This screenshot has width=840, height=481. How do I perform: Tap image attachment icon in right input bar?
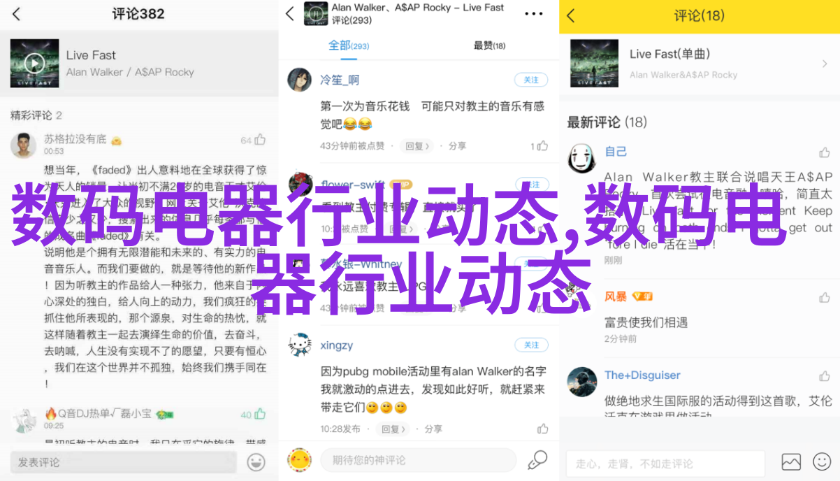(x=791, y=462)
